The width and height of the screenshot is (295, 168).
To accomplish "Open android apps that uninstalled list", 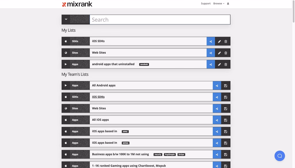I will click(x=113, y=64).
